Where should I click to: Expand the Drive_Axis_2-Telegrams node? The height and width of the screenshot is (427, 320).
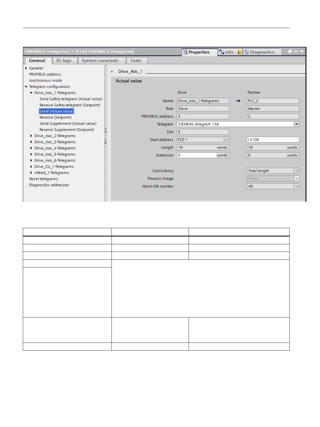[x=31, y=136]
